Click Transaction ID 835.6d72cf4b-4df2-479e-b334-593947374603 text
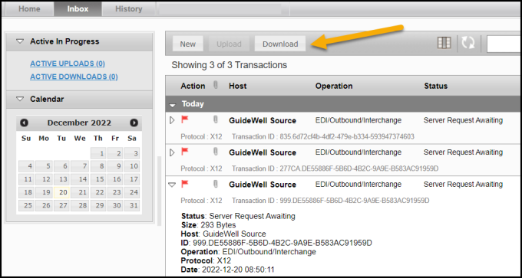Viewport: 522px width, 278px height. (x=323, y=137)
